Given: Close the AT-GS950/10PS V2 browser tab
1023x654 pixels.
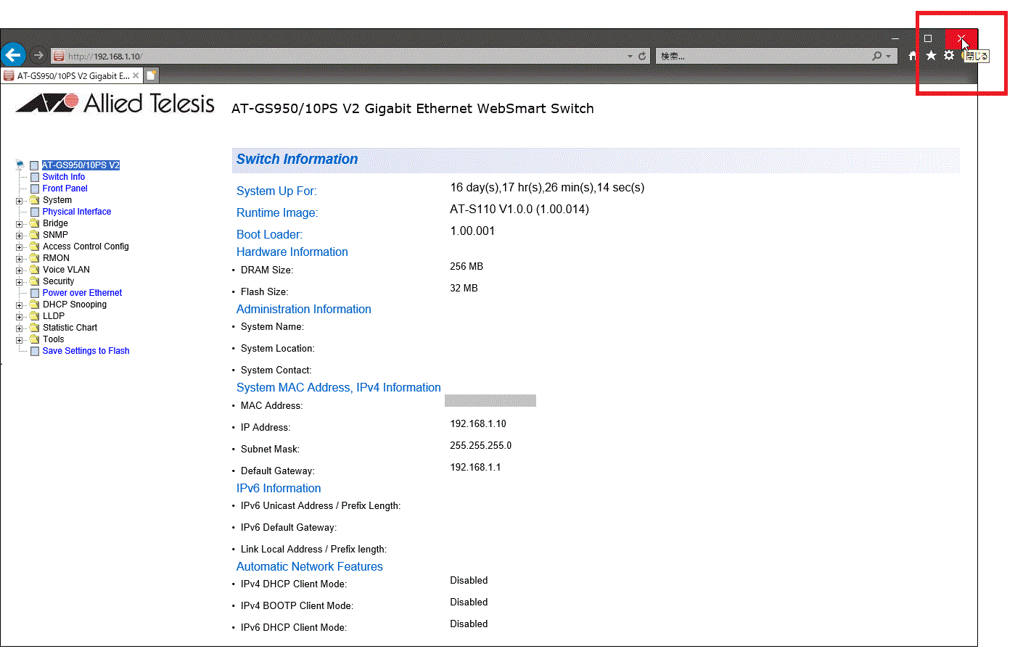Looking at the screenshot, I should pyautogui.click(x=136, y=75).
